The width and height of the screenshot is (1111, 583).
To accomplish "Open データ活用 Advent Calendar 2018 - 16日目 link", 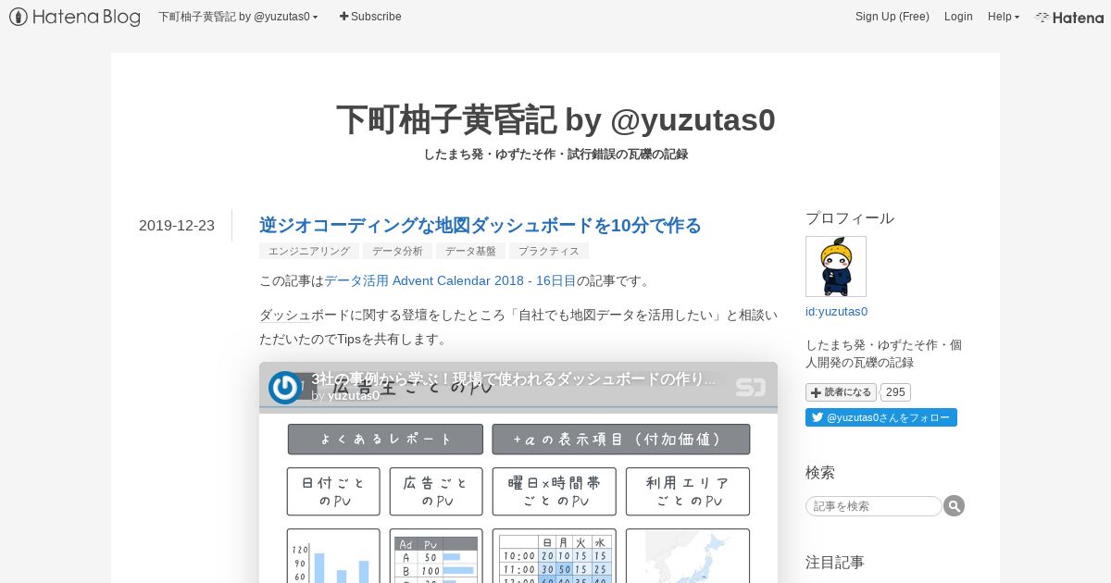I will [x=450, y=280].
